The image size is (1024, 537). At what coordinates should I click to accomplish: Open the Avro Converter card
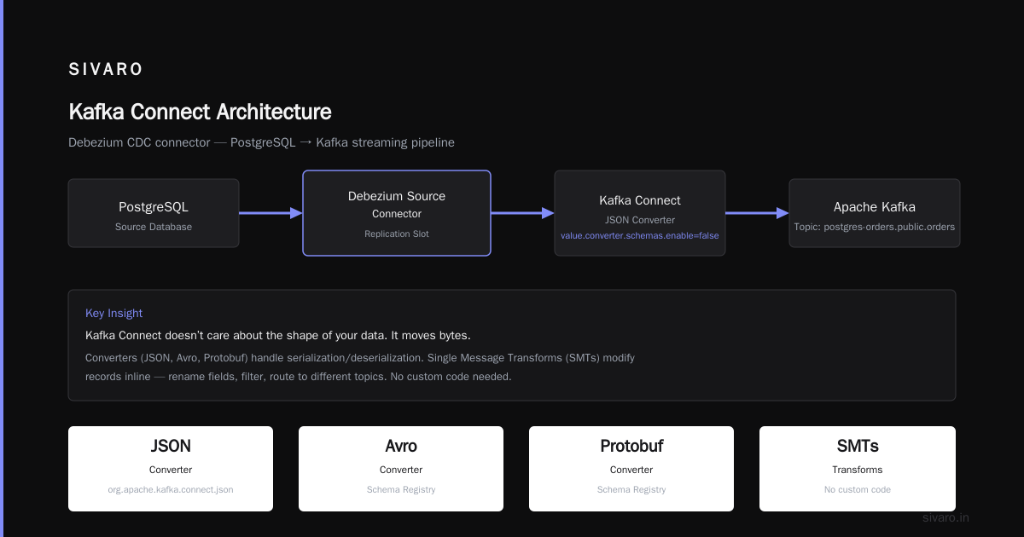click(x=401, y=469)
